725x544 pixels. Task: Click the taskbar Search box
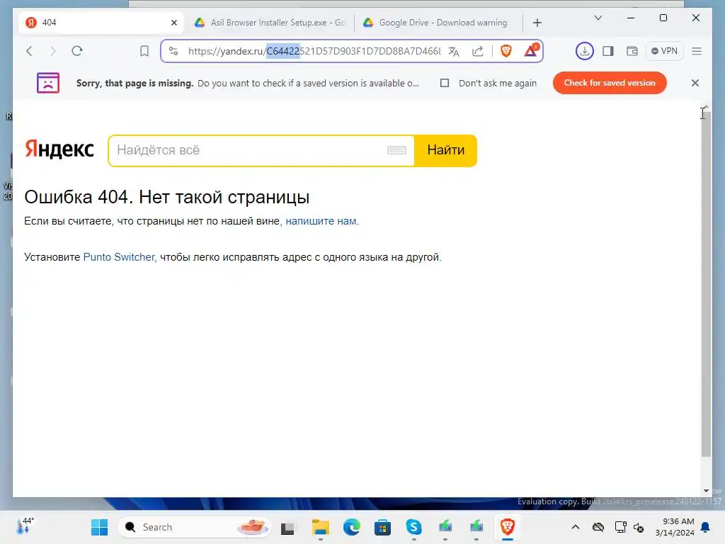point(194,527)
